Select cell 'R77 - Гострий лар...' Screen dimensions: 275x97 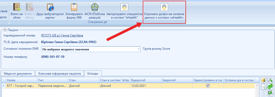coord(21,86)
